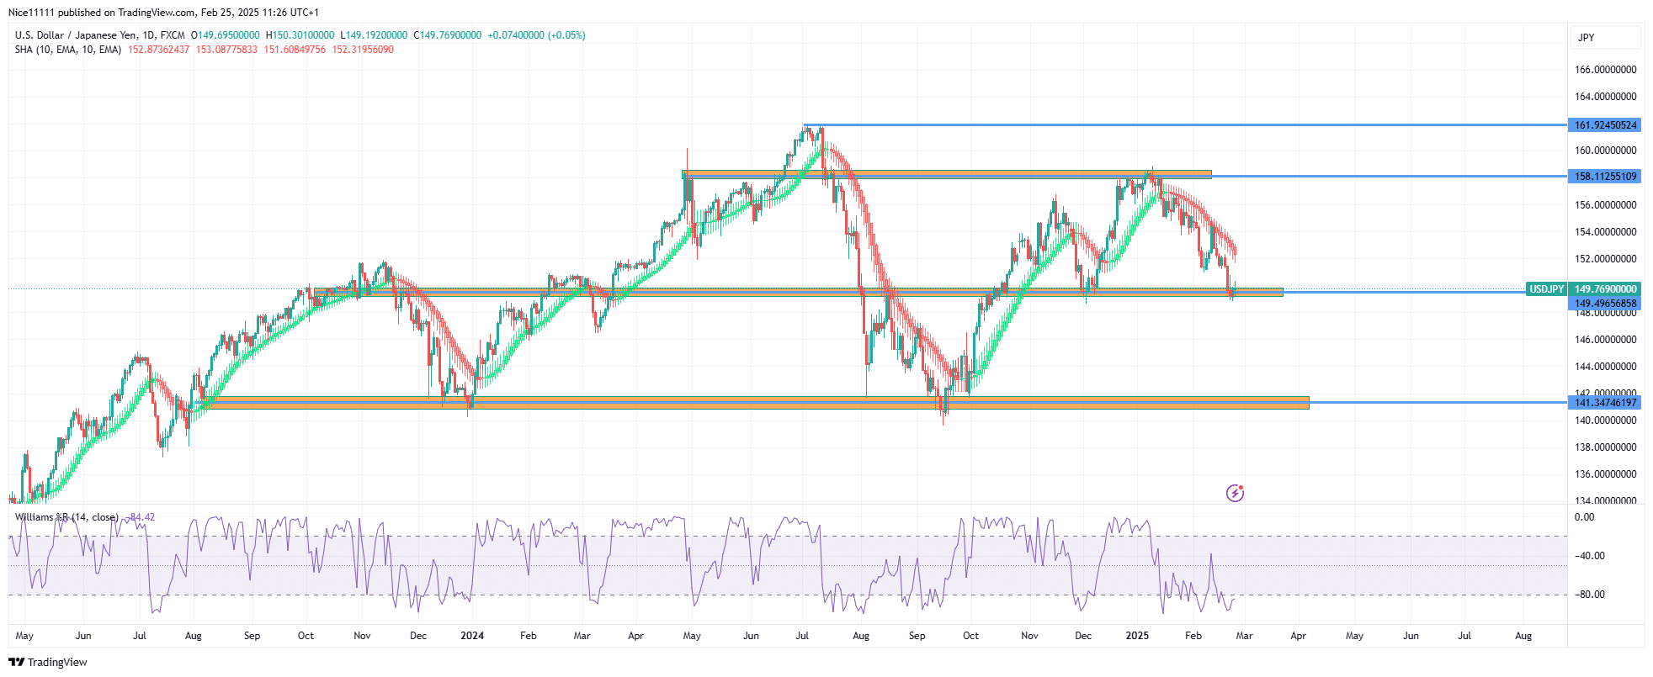Click the TradingView logo at bottom left
1653x677 pixels.
point(48,662)
